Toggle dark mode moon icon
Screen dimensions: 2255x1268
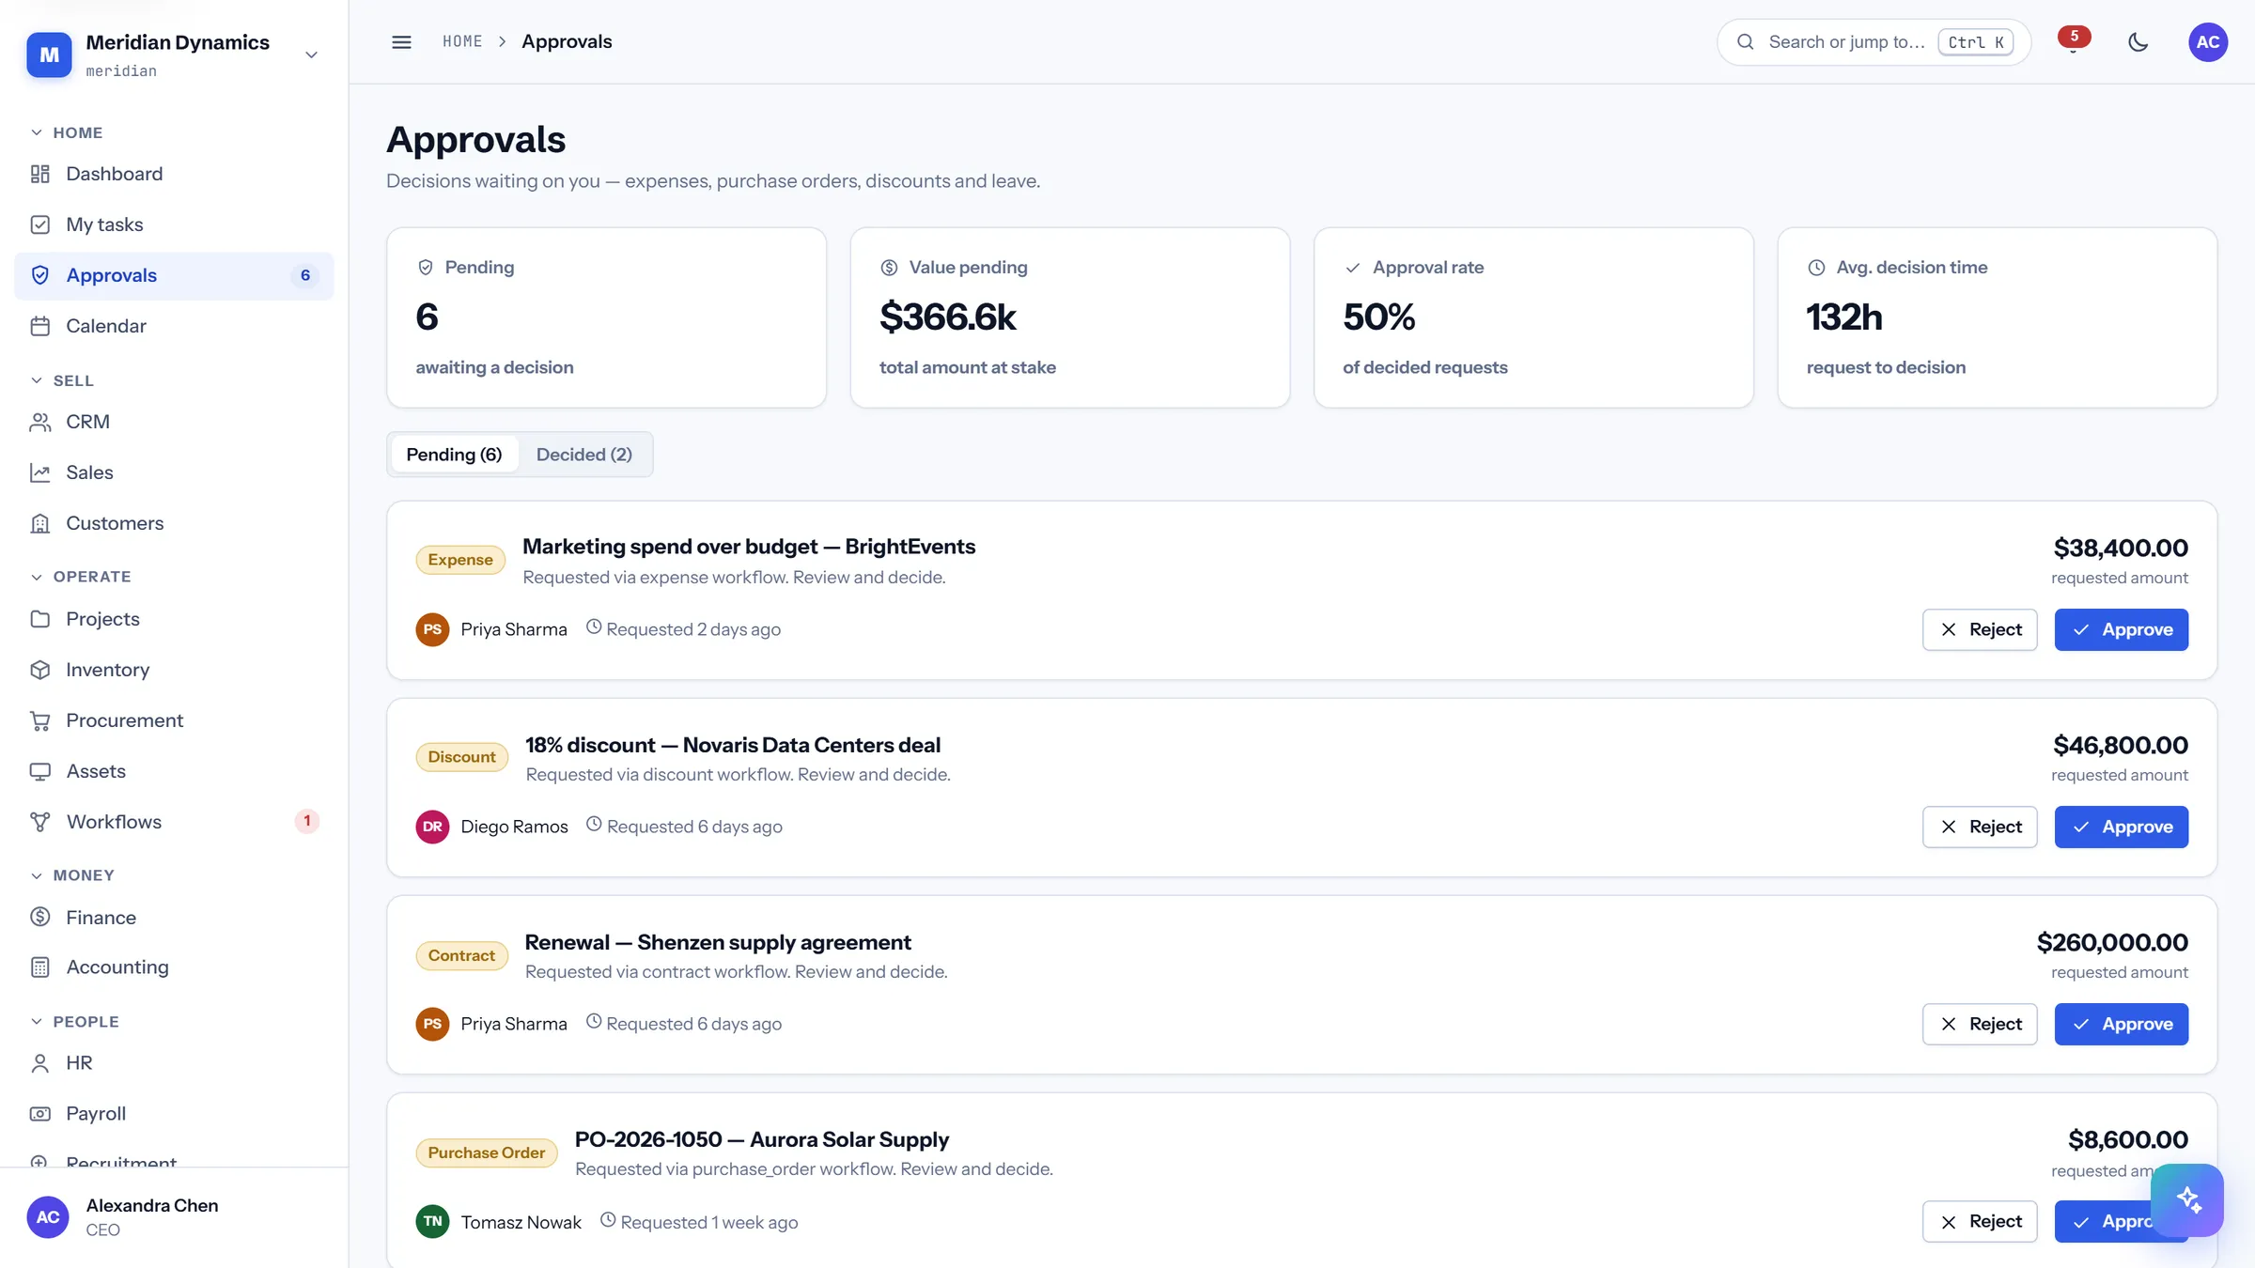(2138, 42)
